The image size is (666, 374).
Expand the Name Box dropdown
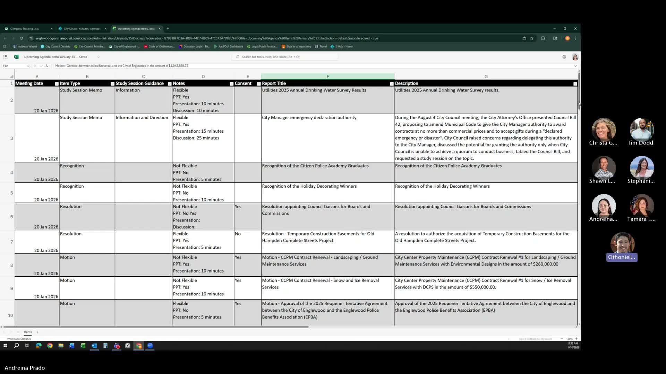pyautogui.click(x=28, y=66)
